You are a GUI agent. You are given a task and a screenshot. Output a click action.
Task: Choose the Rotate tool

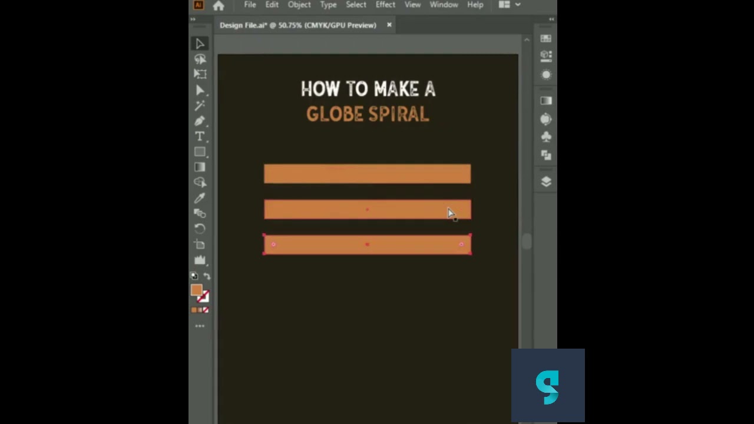coord(200,228)
